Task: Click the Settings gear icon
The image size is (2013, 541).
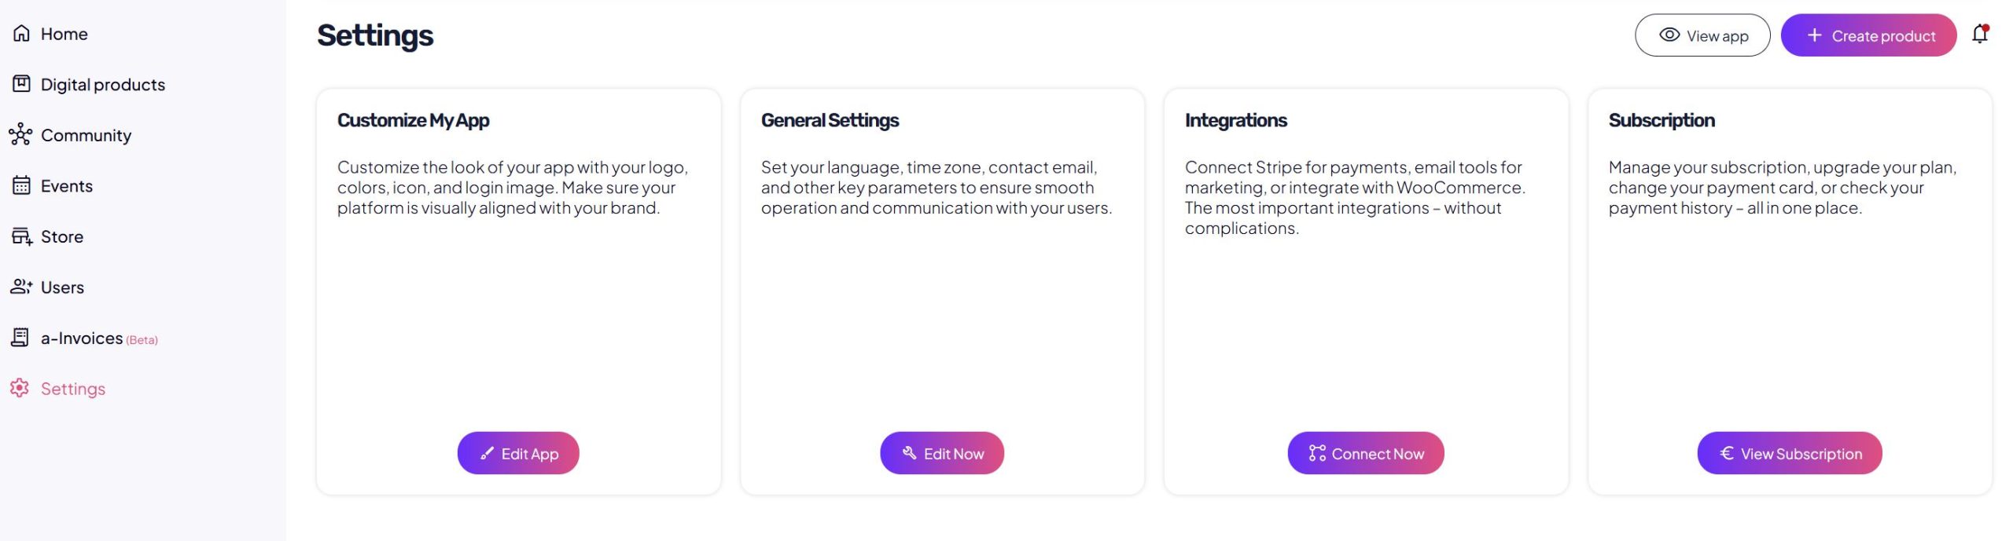Action: (20, 388)
